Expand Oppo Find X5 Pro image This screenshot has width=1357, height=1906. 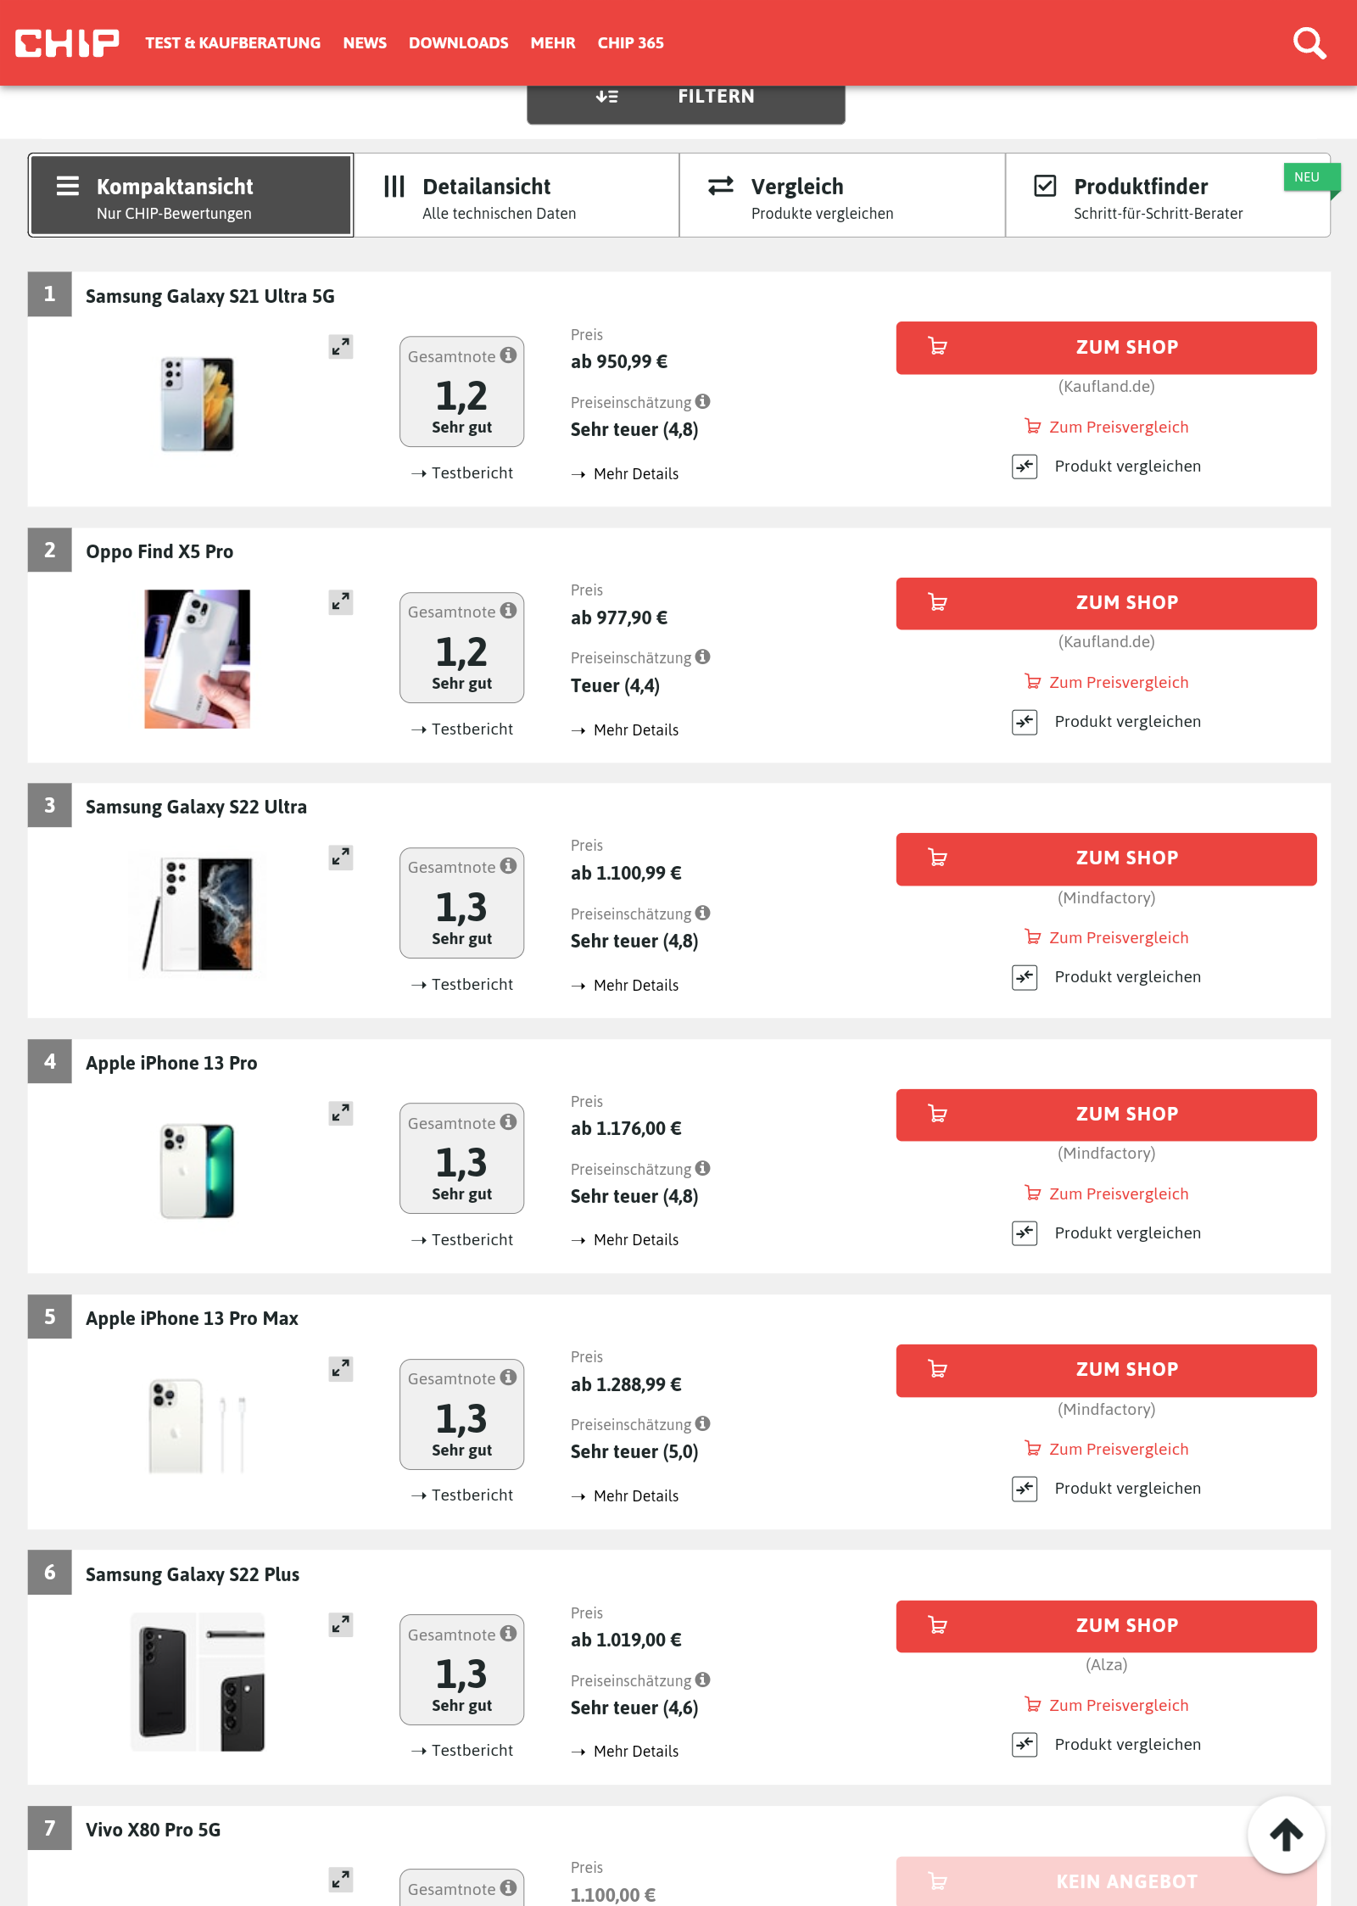pyautogui.click(x=341, y=602)
